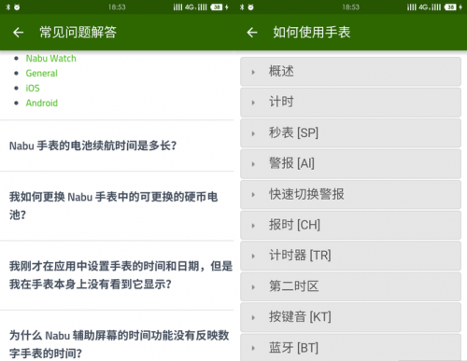Viewport: 467px width, 361px height.
Task: Expand the 警报 [Al] section
Action: [350, 163]
